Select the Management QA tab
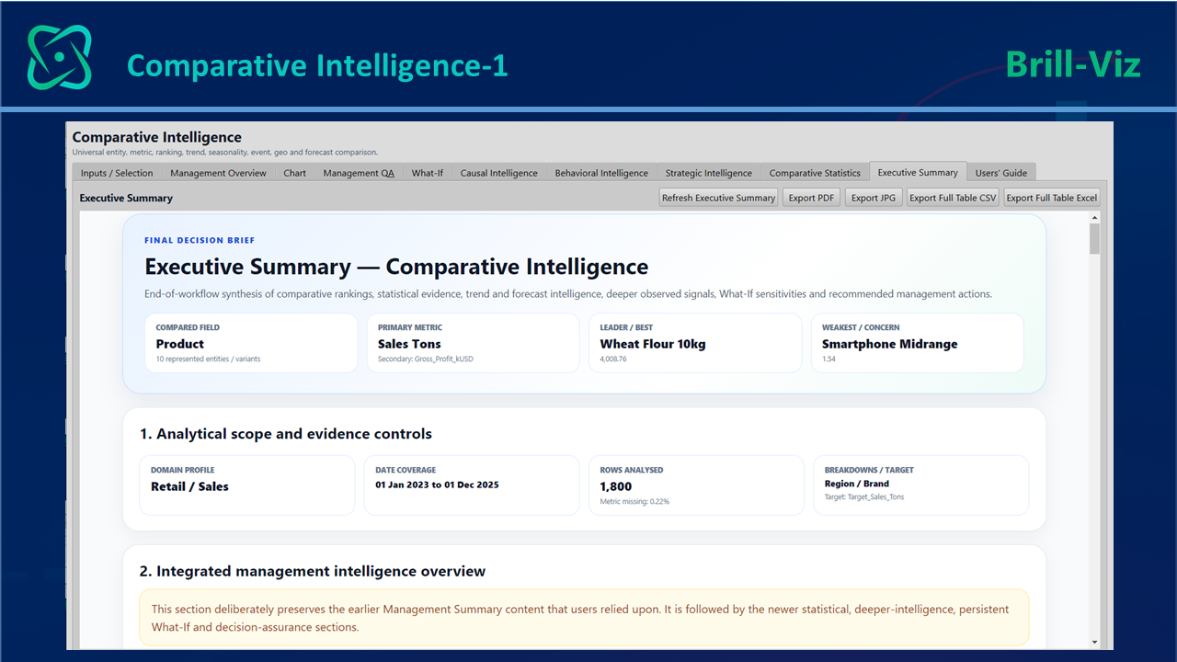The width and height of the screenshot is (1177, 662). 359,173
